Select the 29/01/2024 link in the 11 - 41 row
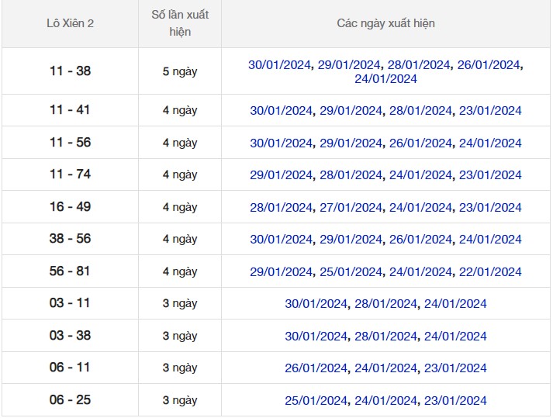 tap(351, 111)
